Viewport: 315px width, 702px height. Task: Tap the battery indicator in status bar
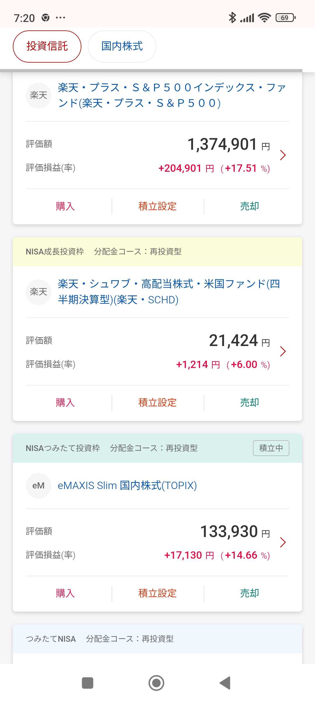[x=285, y=18]
